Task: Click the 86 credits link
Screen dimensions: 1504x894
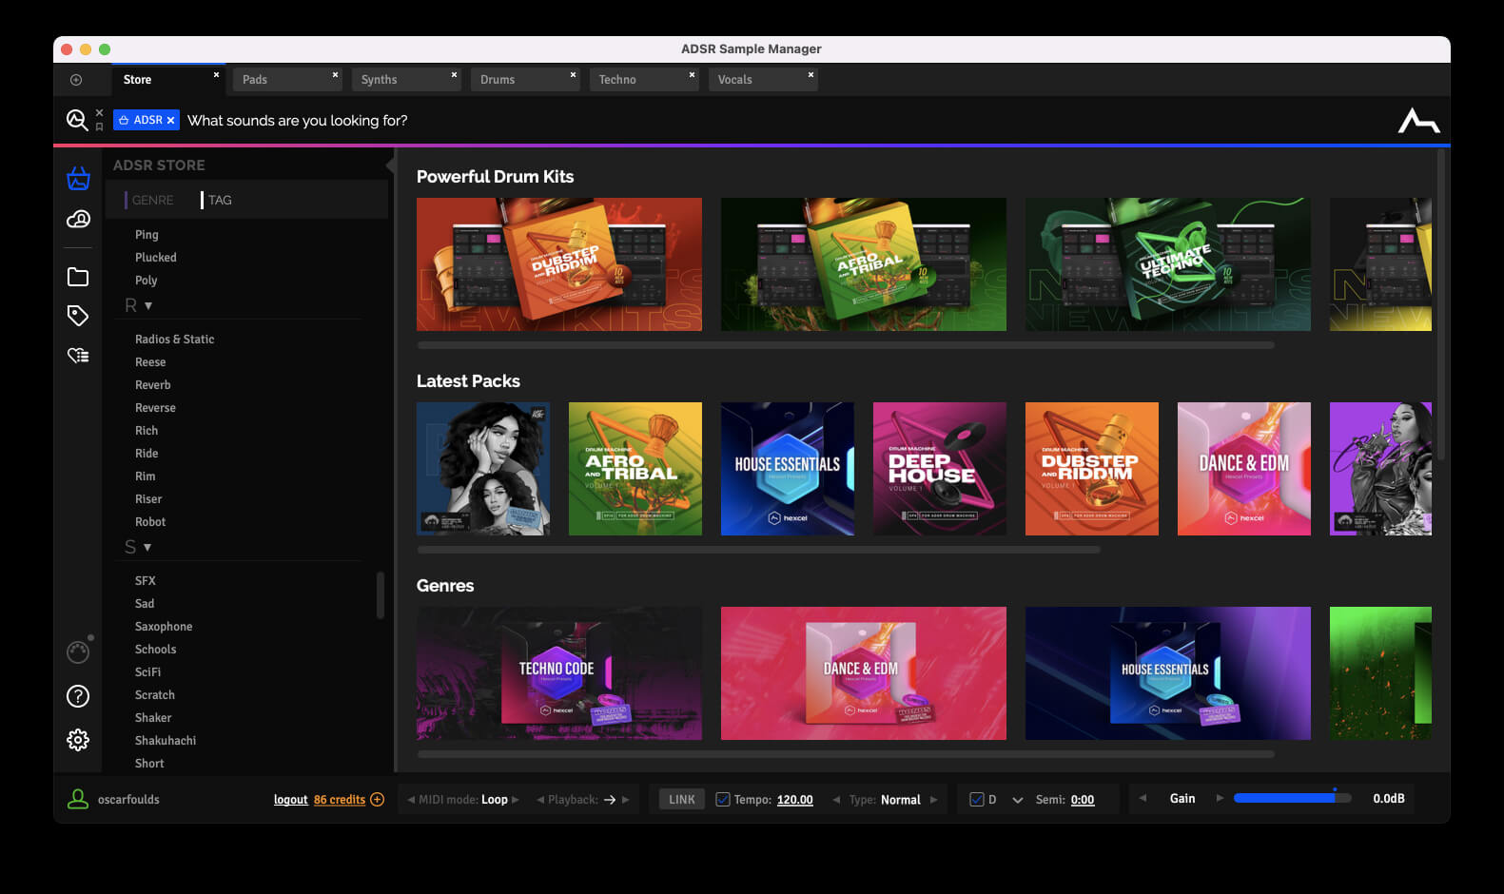Action: 340,800
